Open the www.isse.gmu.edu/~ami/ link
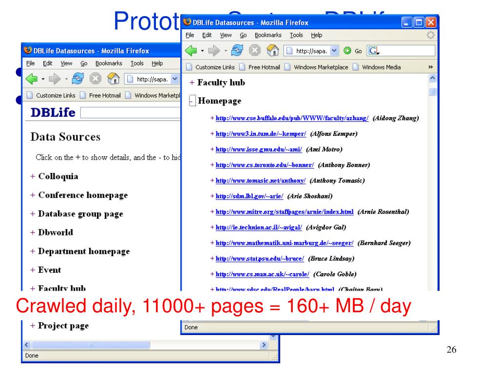 (x=259, y=149)
